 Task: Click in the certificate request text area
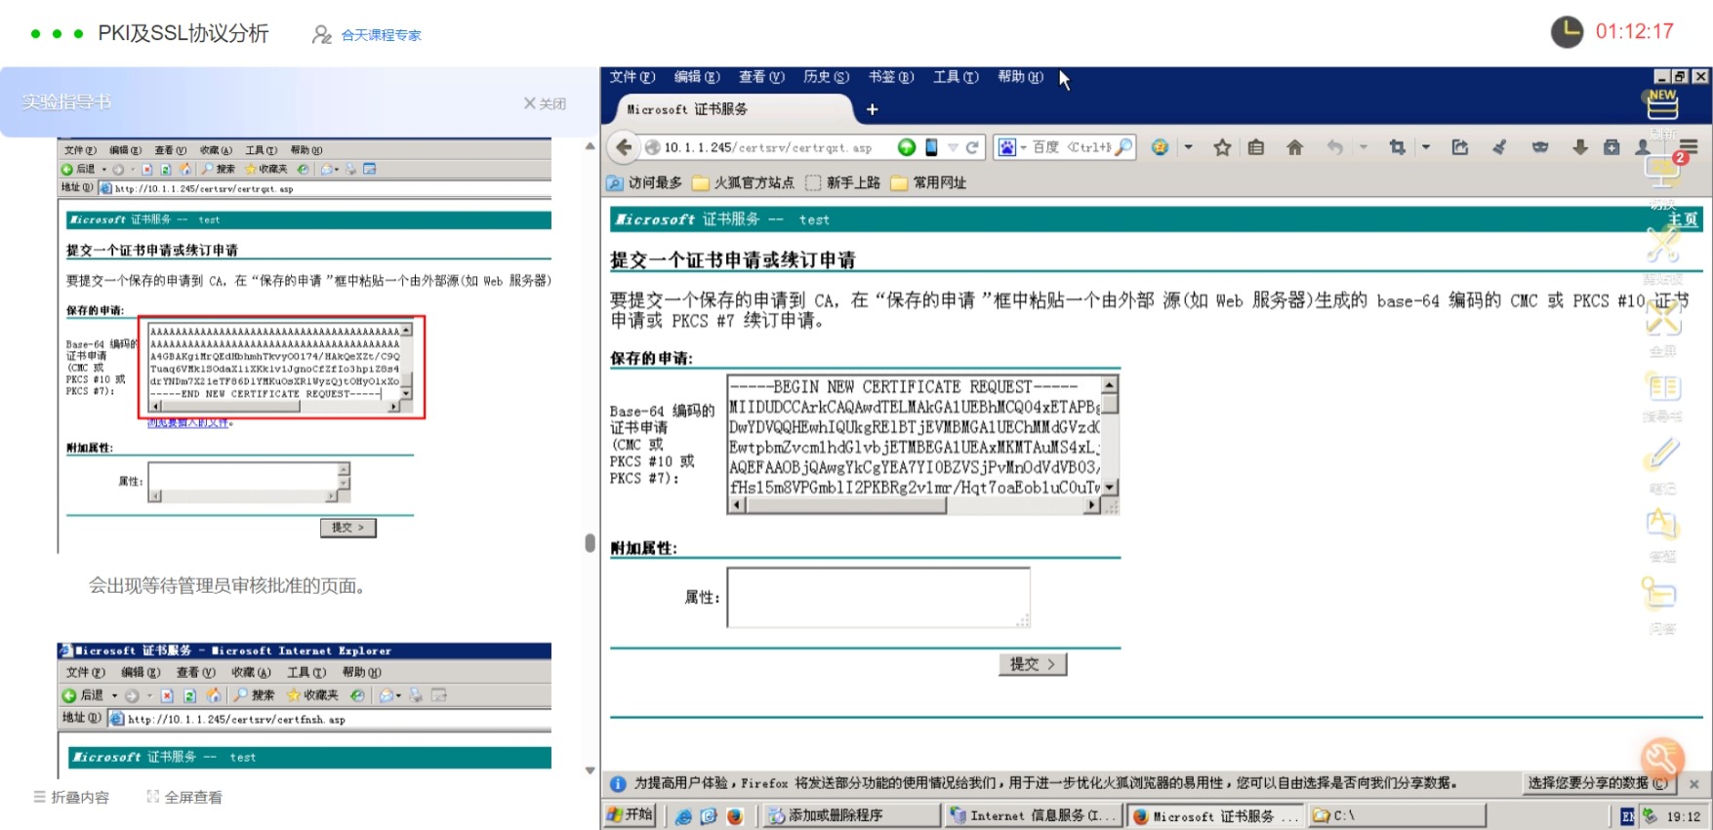click(915, 436)
